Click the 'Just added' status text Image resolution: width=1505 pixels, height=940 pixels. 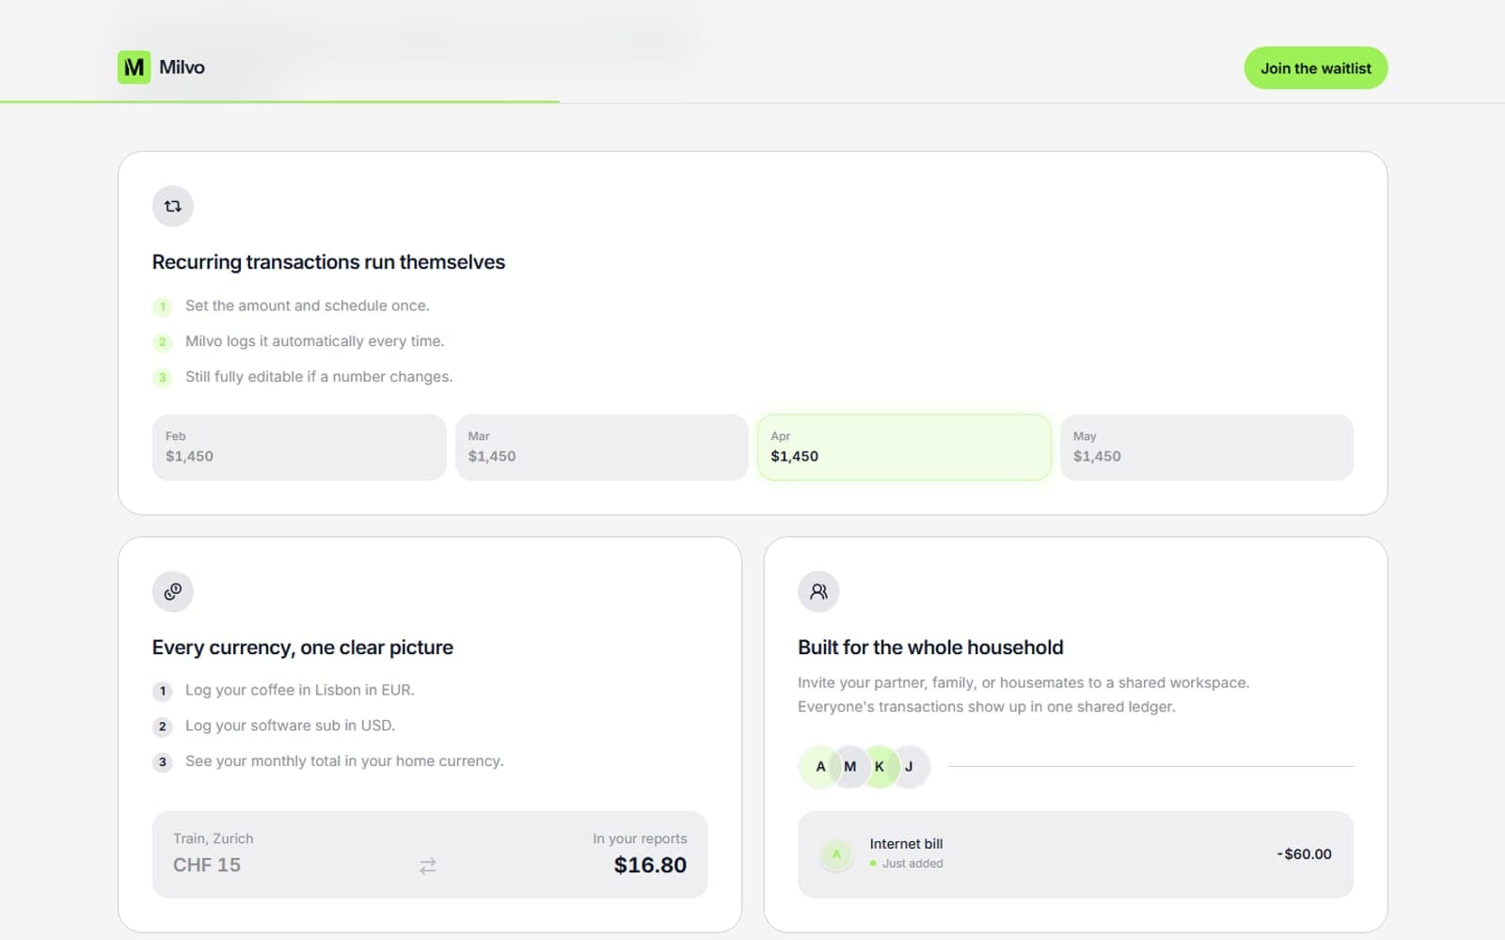(912, 864)
